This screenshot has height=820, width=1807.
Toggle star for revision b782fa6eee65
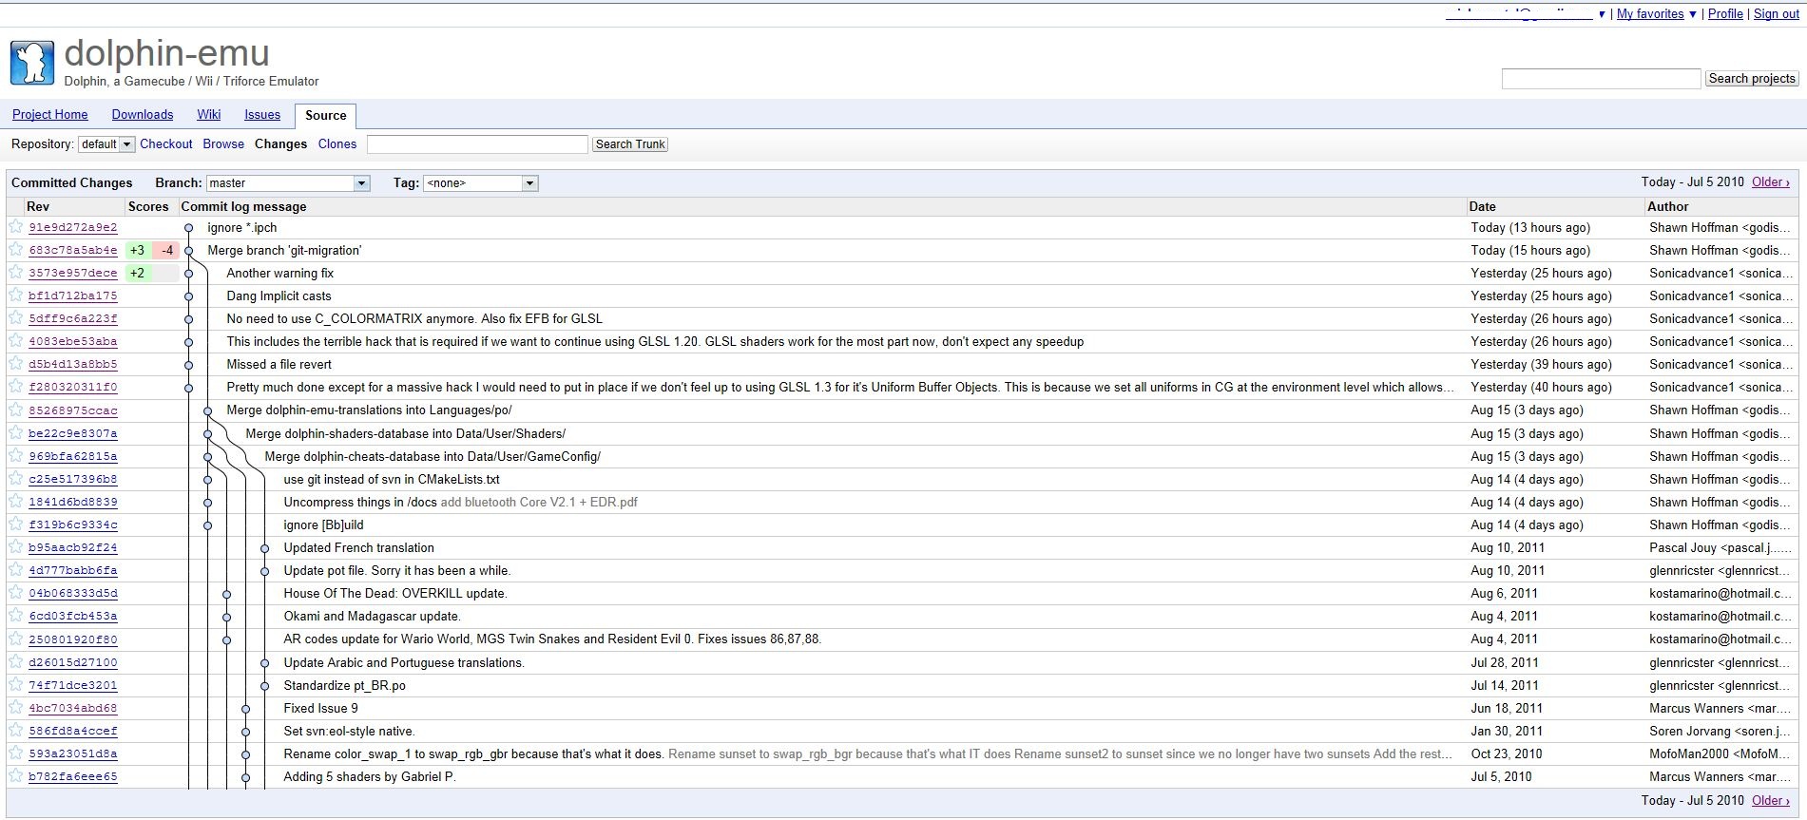(16, 775)
